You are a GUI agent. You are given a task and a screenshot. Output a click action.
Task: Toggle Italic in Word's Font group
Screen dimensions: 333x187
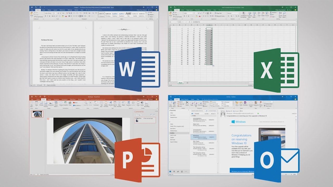point(47,16)
